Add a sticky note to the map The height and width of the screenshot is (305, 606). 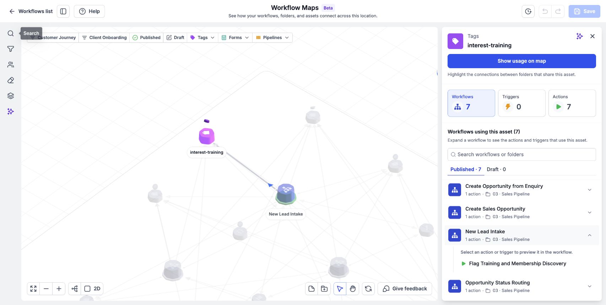click(x=312, y=289)
